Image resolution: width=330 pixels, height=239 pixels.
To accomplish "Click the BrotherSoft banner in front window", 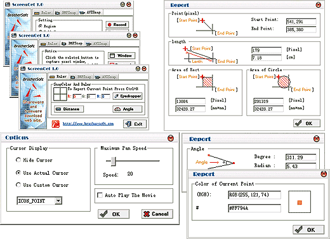I will (x=33, y=100).
